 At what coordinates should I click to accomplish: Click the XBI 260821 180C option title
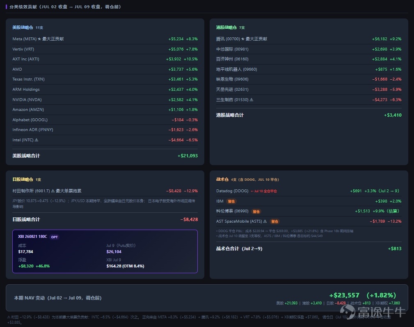(x=32, y=237)
